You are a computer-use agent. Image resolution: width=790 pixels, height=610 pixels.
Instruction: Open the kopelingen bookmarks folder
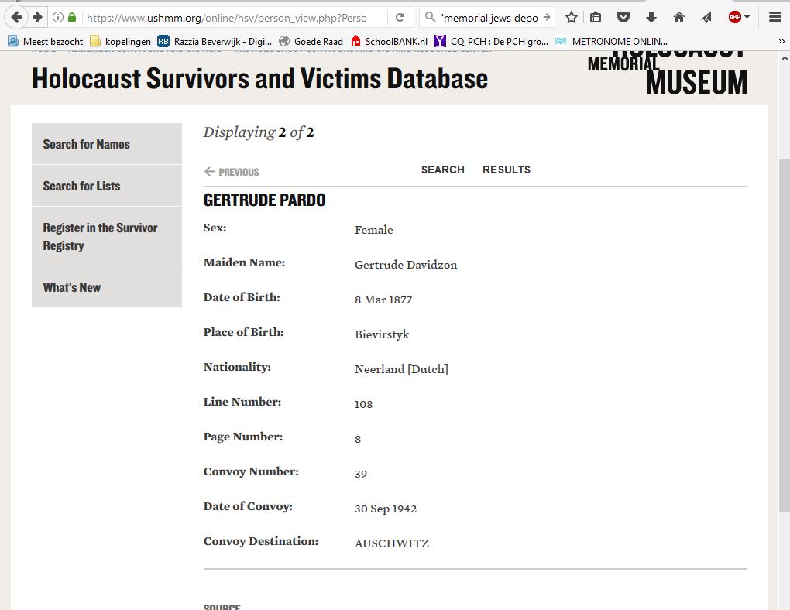tap(120, 41)
